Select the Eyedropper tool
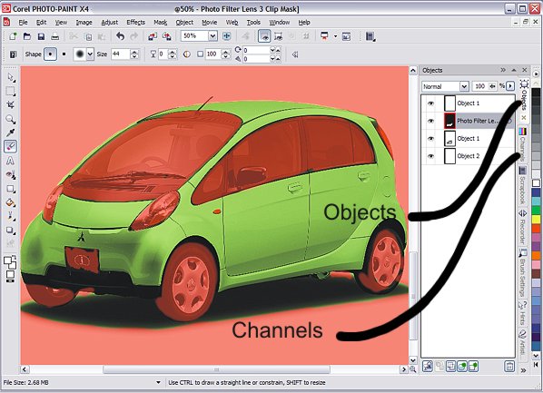 pyautogui.click(x=11, y=133)
